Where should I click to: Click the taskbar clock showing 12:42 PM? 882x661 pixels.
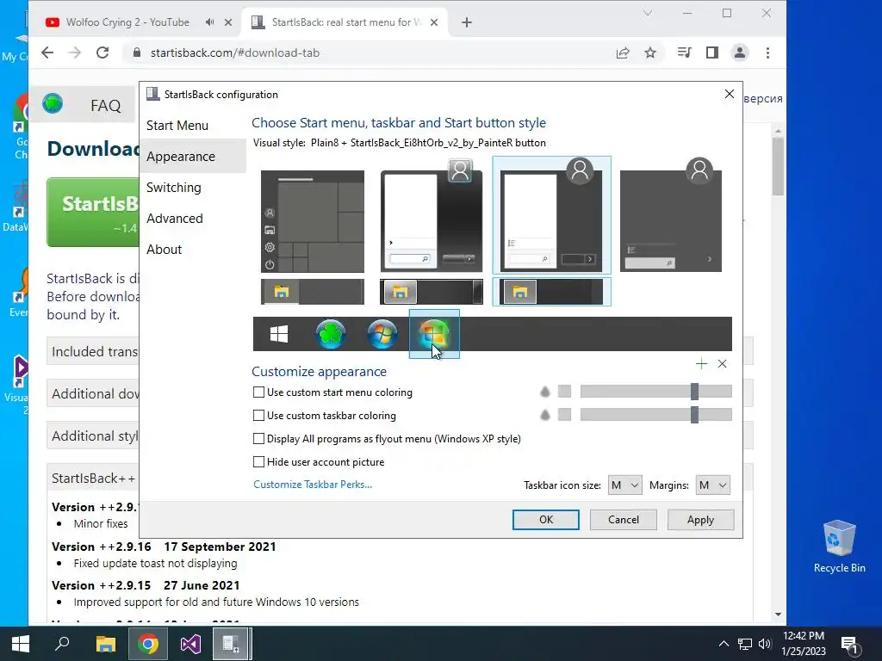pos(804,644)
